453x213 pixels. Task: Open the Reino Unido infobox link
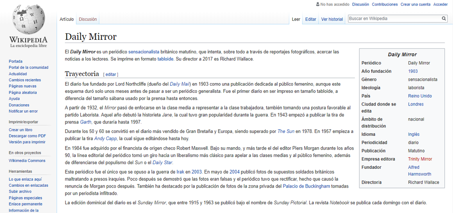pyautogui.click(x=420, y=96)
